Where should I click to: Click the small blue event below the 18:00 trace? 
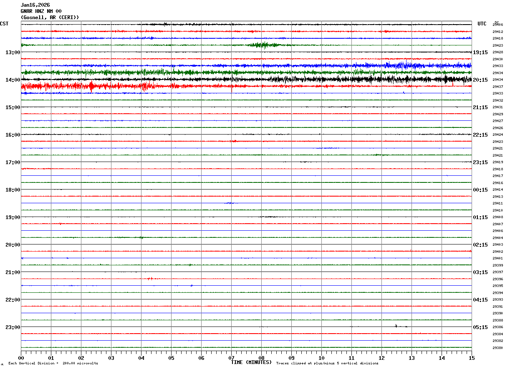tap(230, 203)
